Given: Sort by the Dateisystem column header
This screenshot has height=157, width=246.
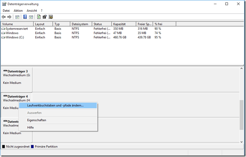Looking at the screenshot, I should [80, 24].
